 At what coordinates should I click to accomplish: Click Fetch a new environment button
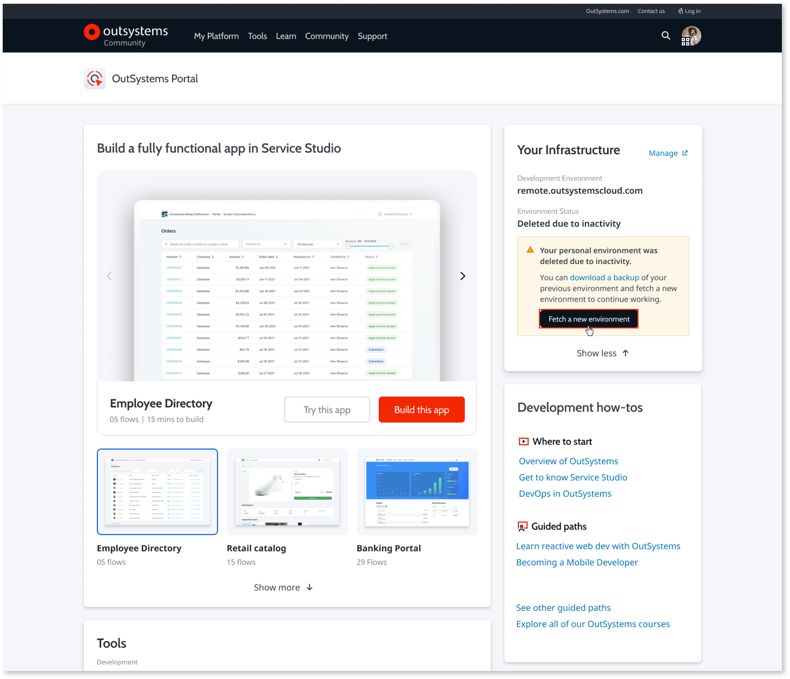point(589,319)
